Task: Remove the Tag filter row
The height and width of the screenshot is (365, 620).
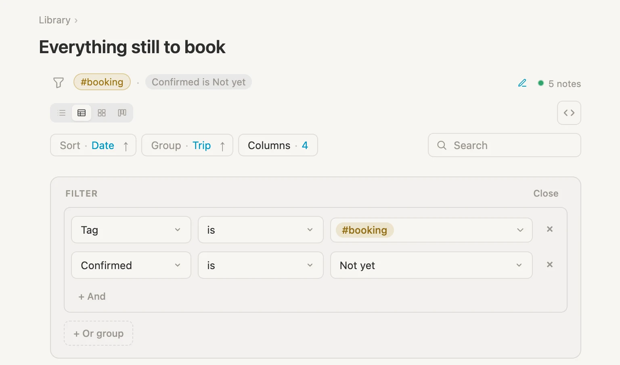Action: click(x=550, y=229)
